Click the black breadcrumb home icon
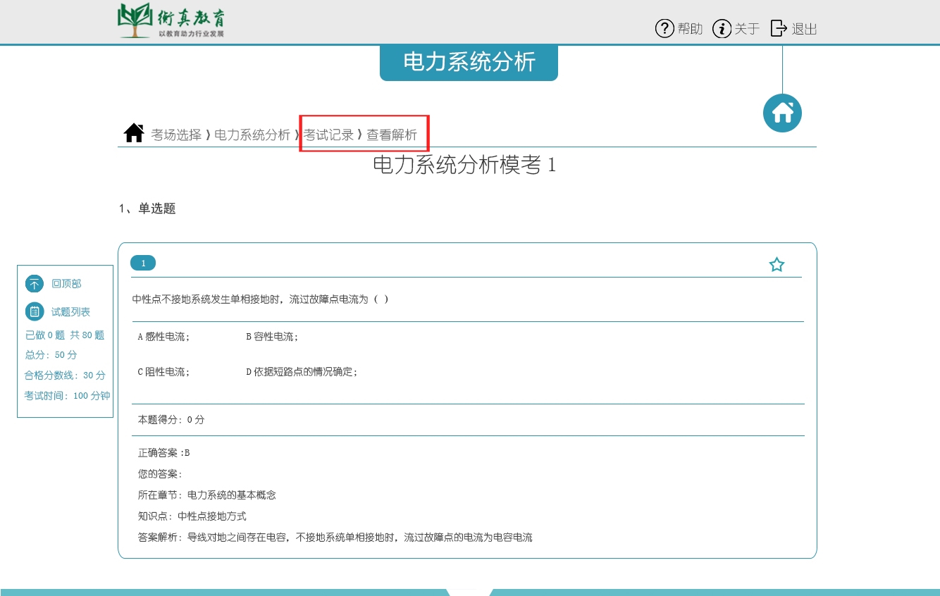Viewport: 940px width, 596px height. pyautogui.click(x=134, y=132)
